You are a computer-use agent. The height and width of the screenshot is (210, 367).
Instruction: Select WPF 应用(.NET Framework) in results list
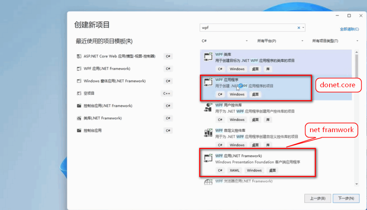click(x=239, y=156)
